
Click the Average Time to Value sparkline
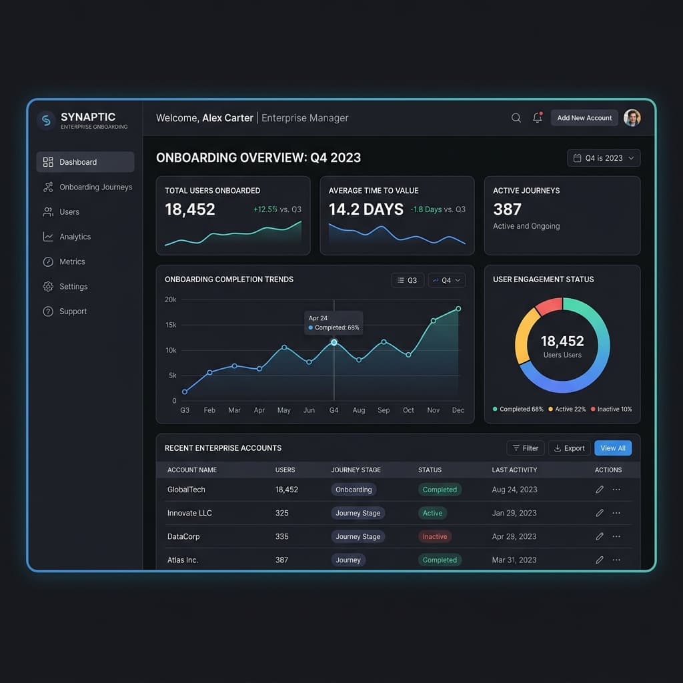[397, 234]
